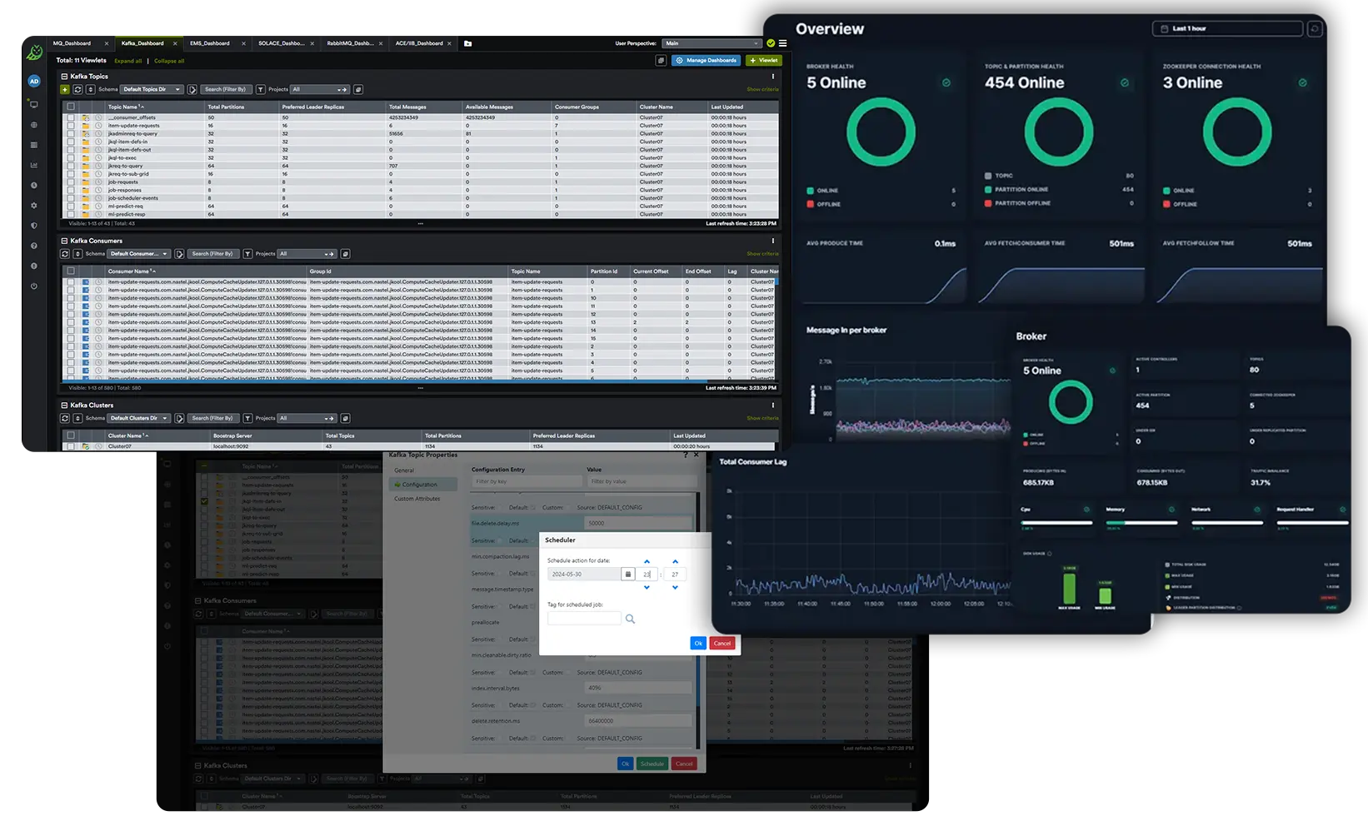Click the monitor icon in left sidebar
Image resolution: width=1368 pixels, height=826 pixels.
pos(34,104)
